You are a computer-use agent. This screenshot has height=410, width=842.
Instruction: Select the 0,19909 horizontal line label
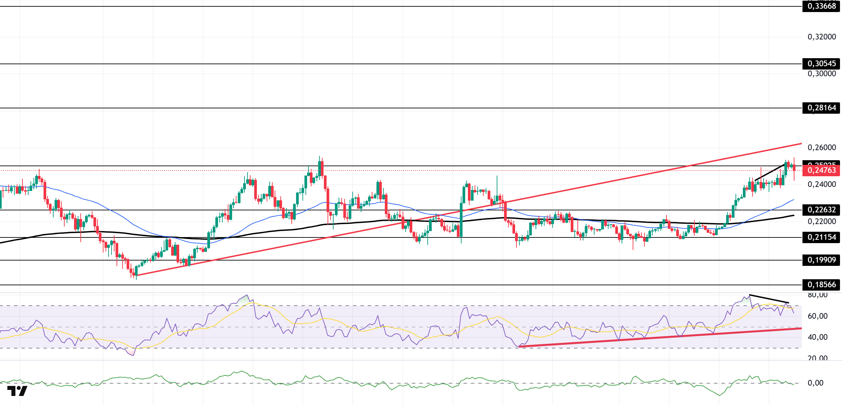821,260
